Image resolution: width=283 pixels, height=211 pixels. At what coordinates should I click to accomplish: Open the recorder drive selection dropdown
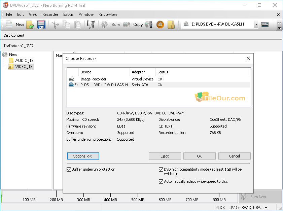tap(256, 25)
